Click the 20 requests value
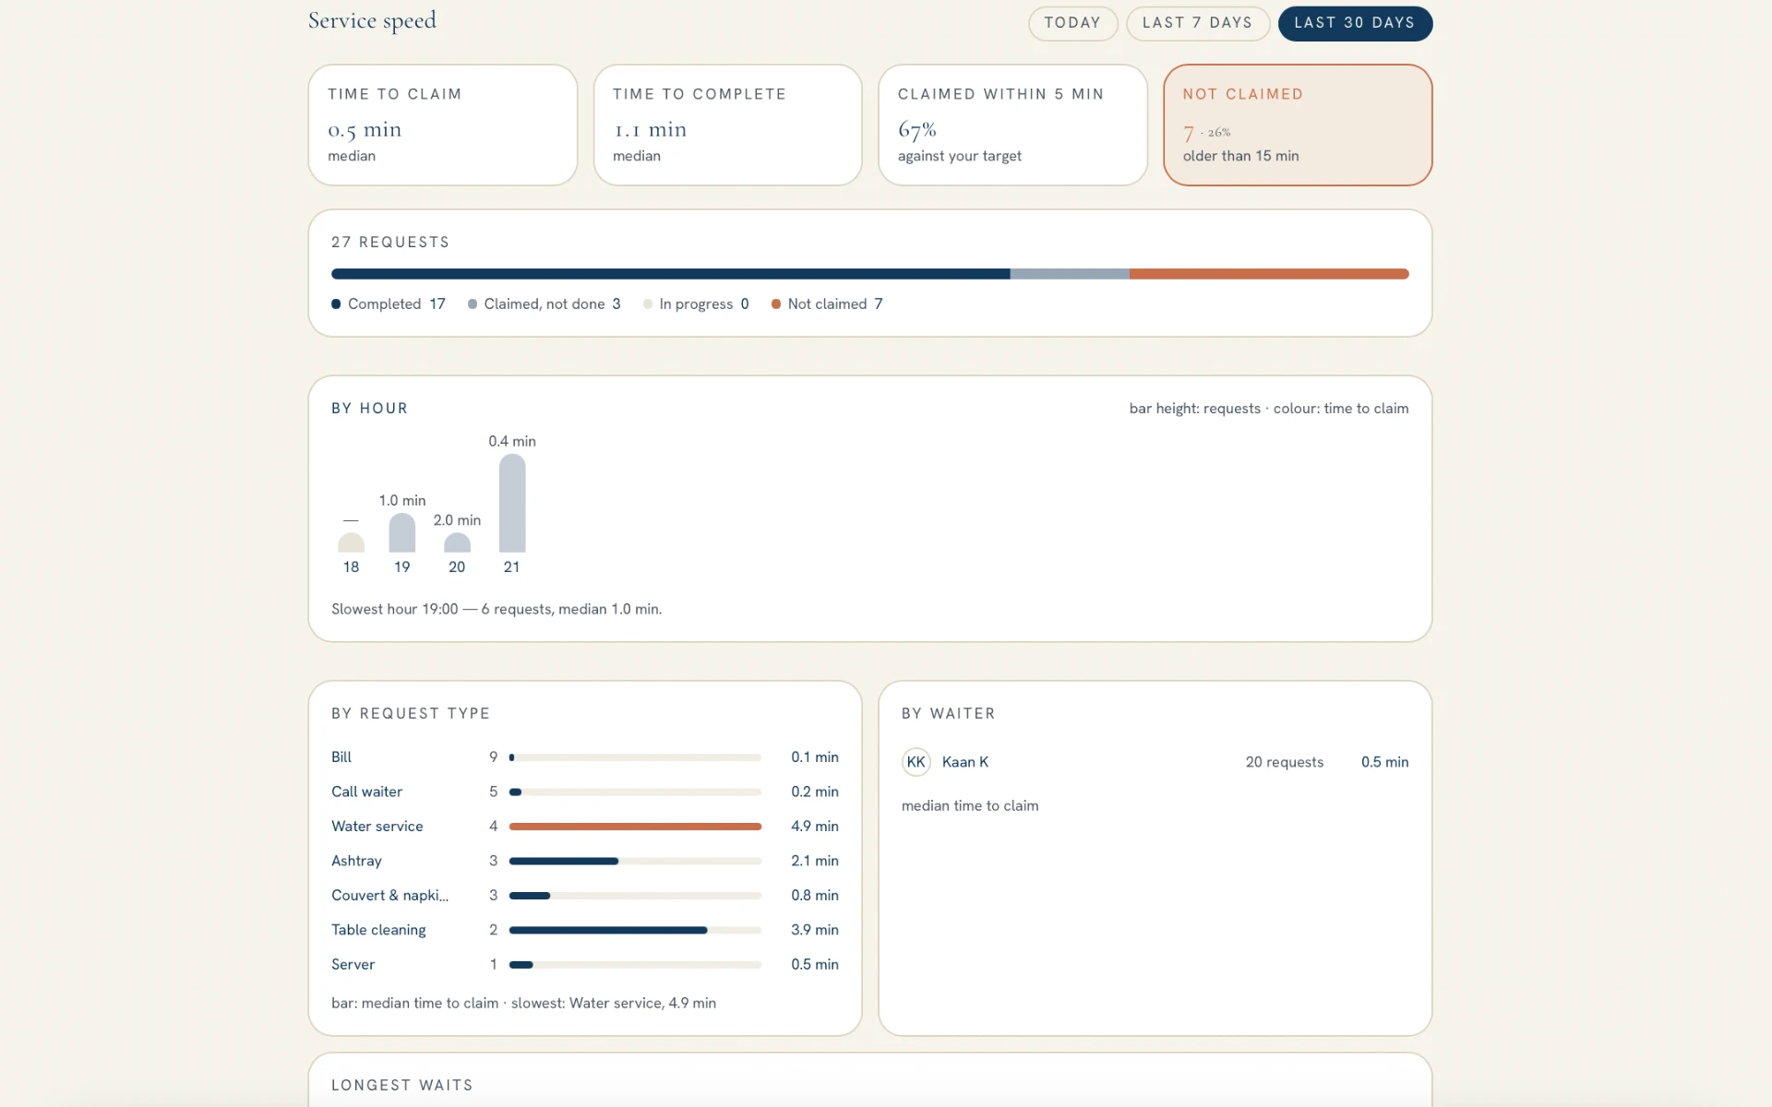 click(x=1285, y=762)
